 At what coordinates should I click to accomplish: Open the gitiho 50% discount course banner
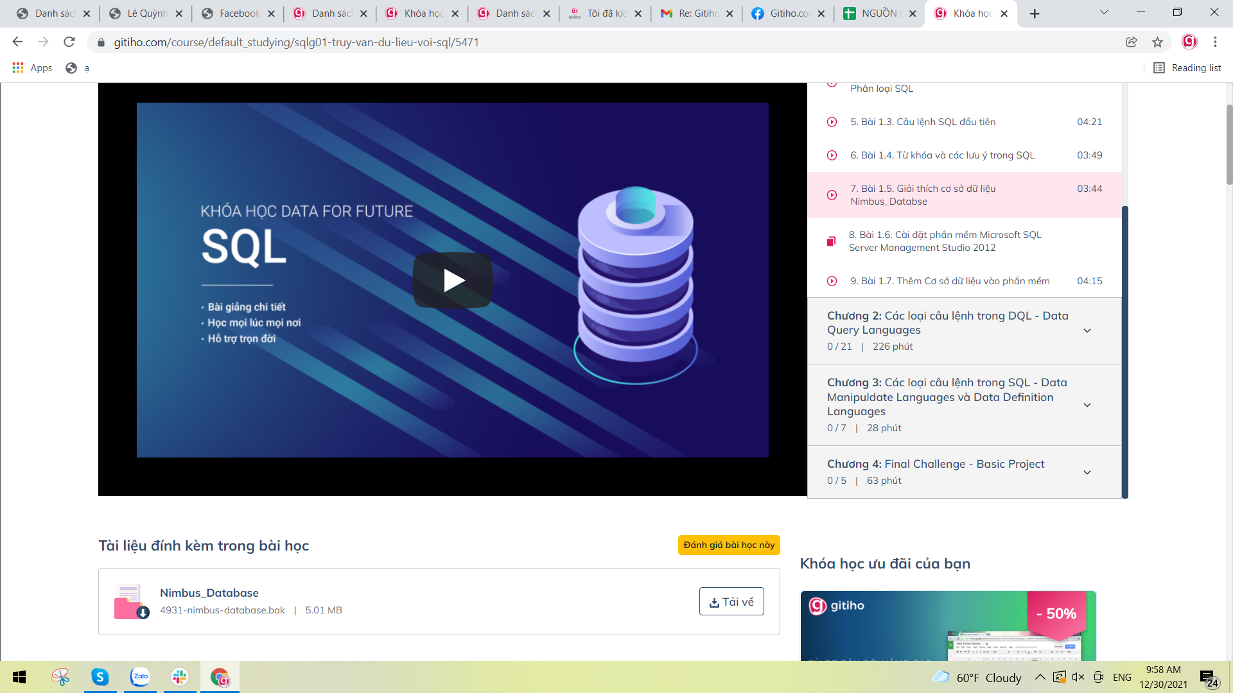[x=948, y=626]
